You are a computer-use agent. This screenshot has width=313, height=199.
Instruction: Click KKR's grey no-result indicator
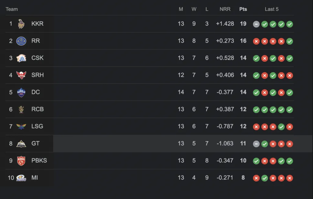[x=256, y=24]
